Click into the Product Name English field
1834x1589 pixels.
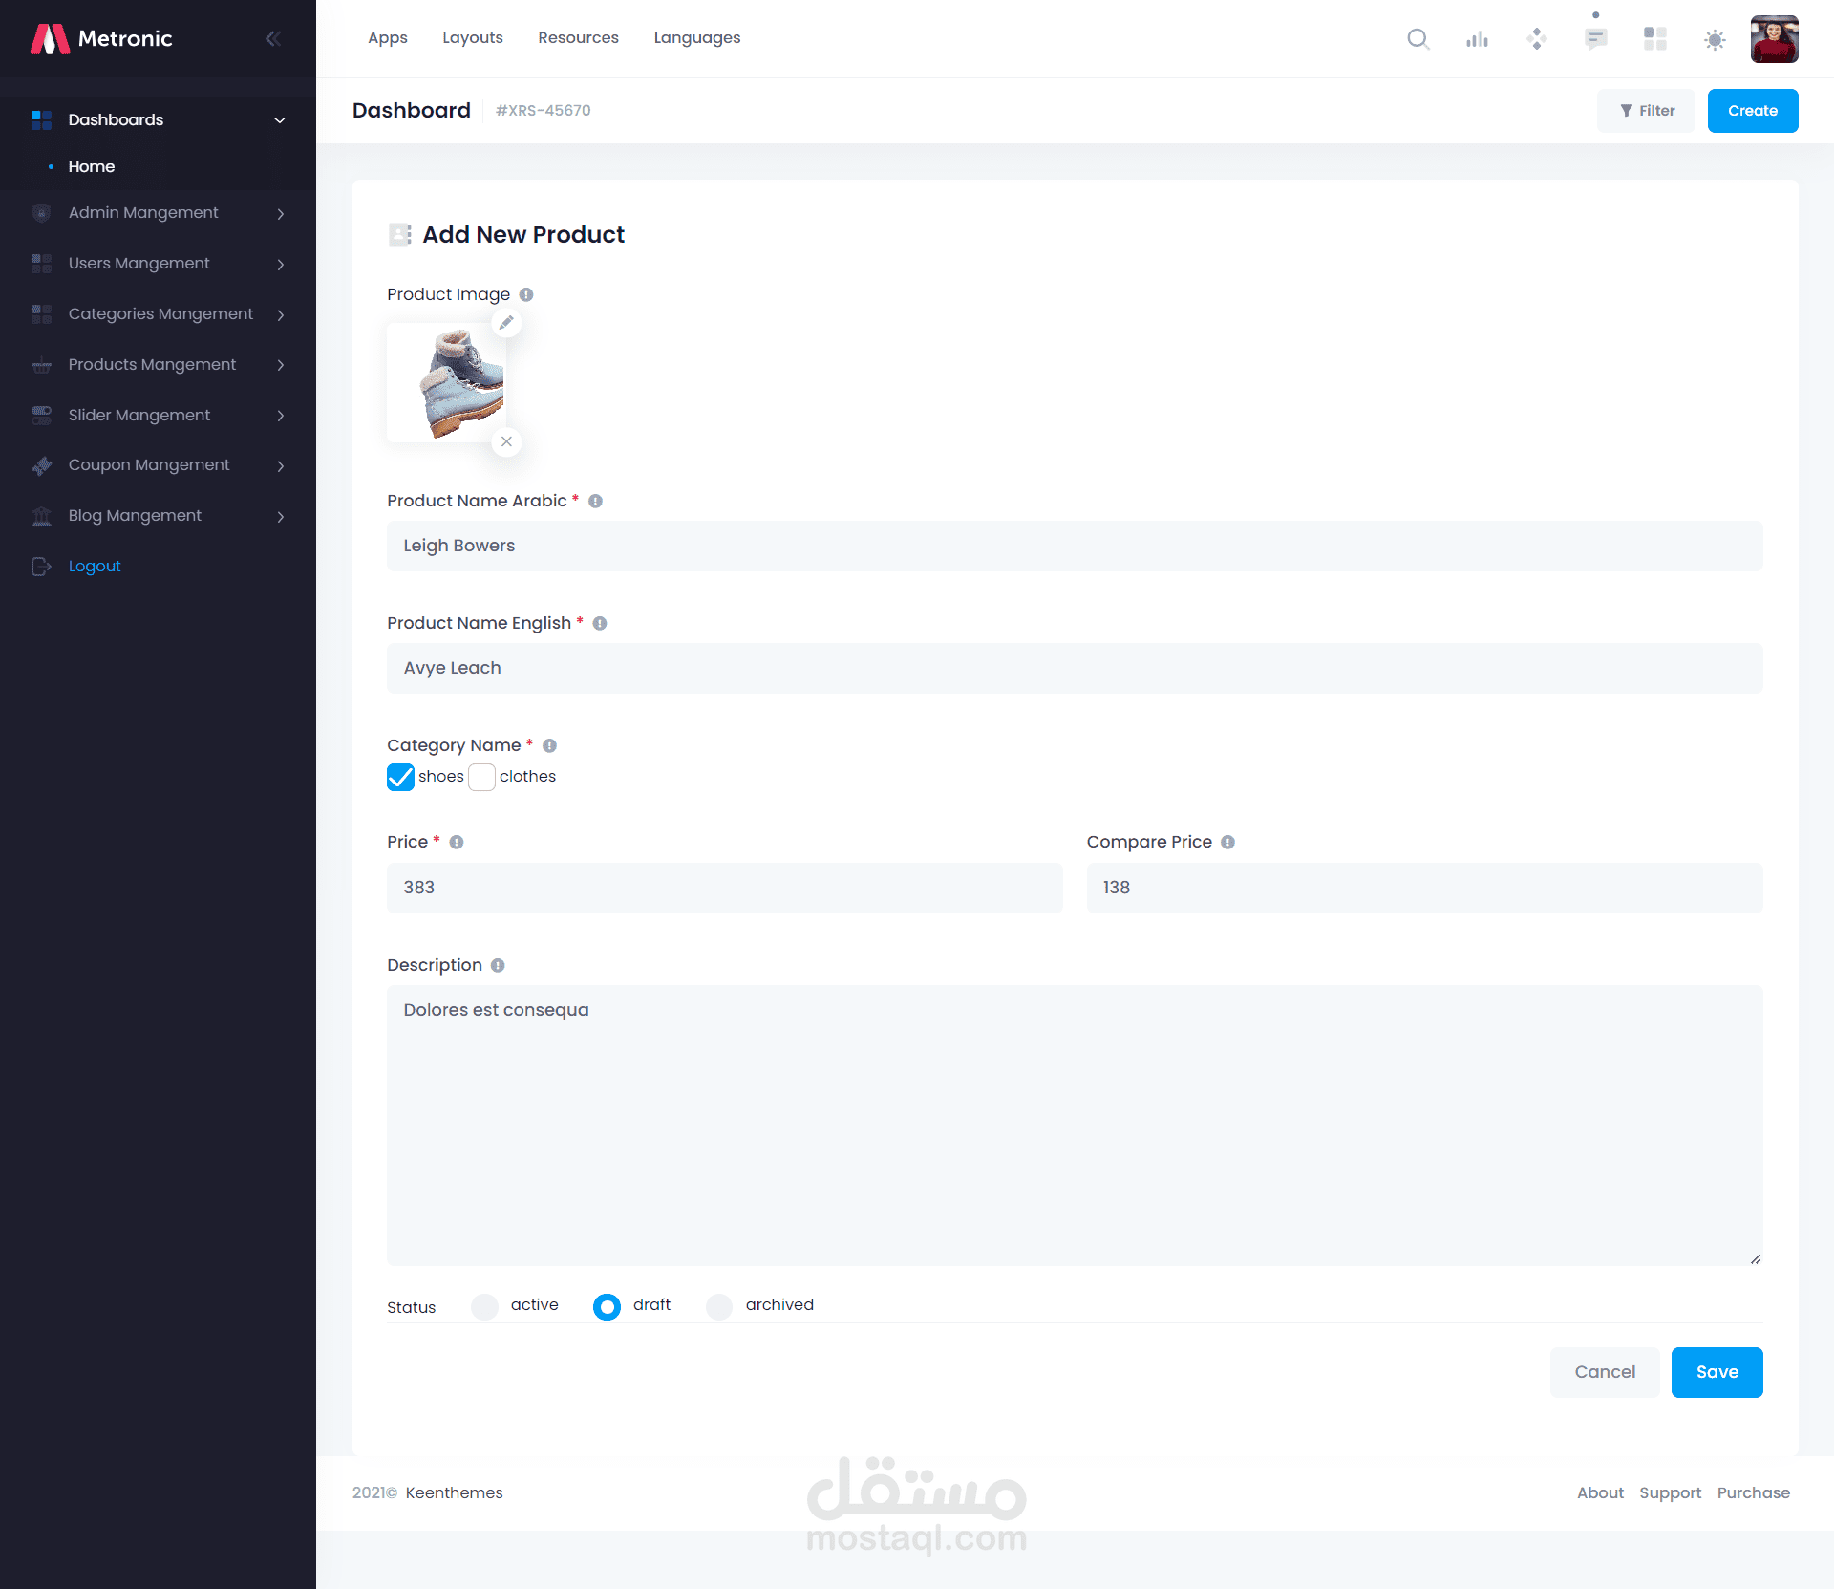1074,668
